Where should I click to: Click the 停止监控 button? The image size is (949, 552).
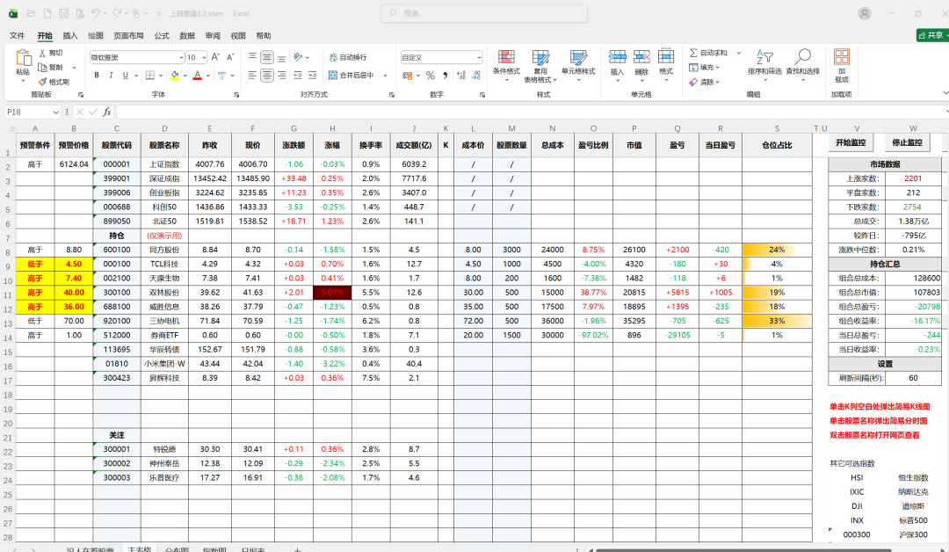908,142
